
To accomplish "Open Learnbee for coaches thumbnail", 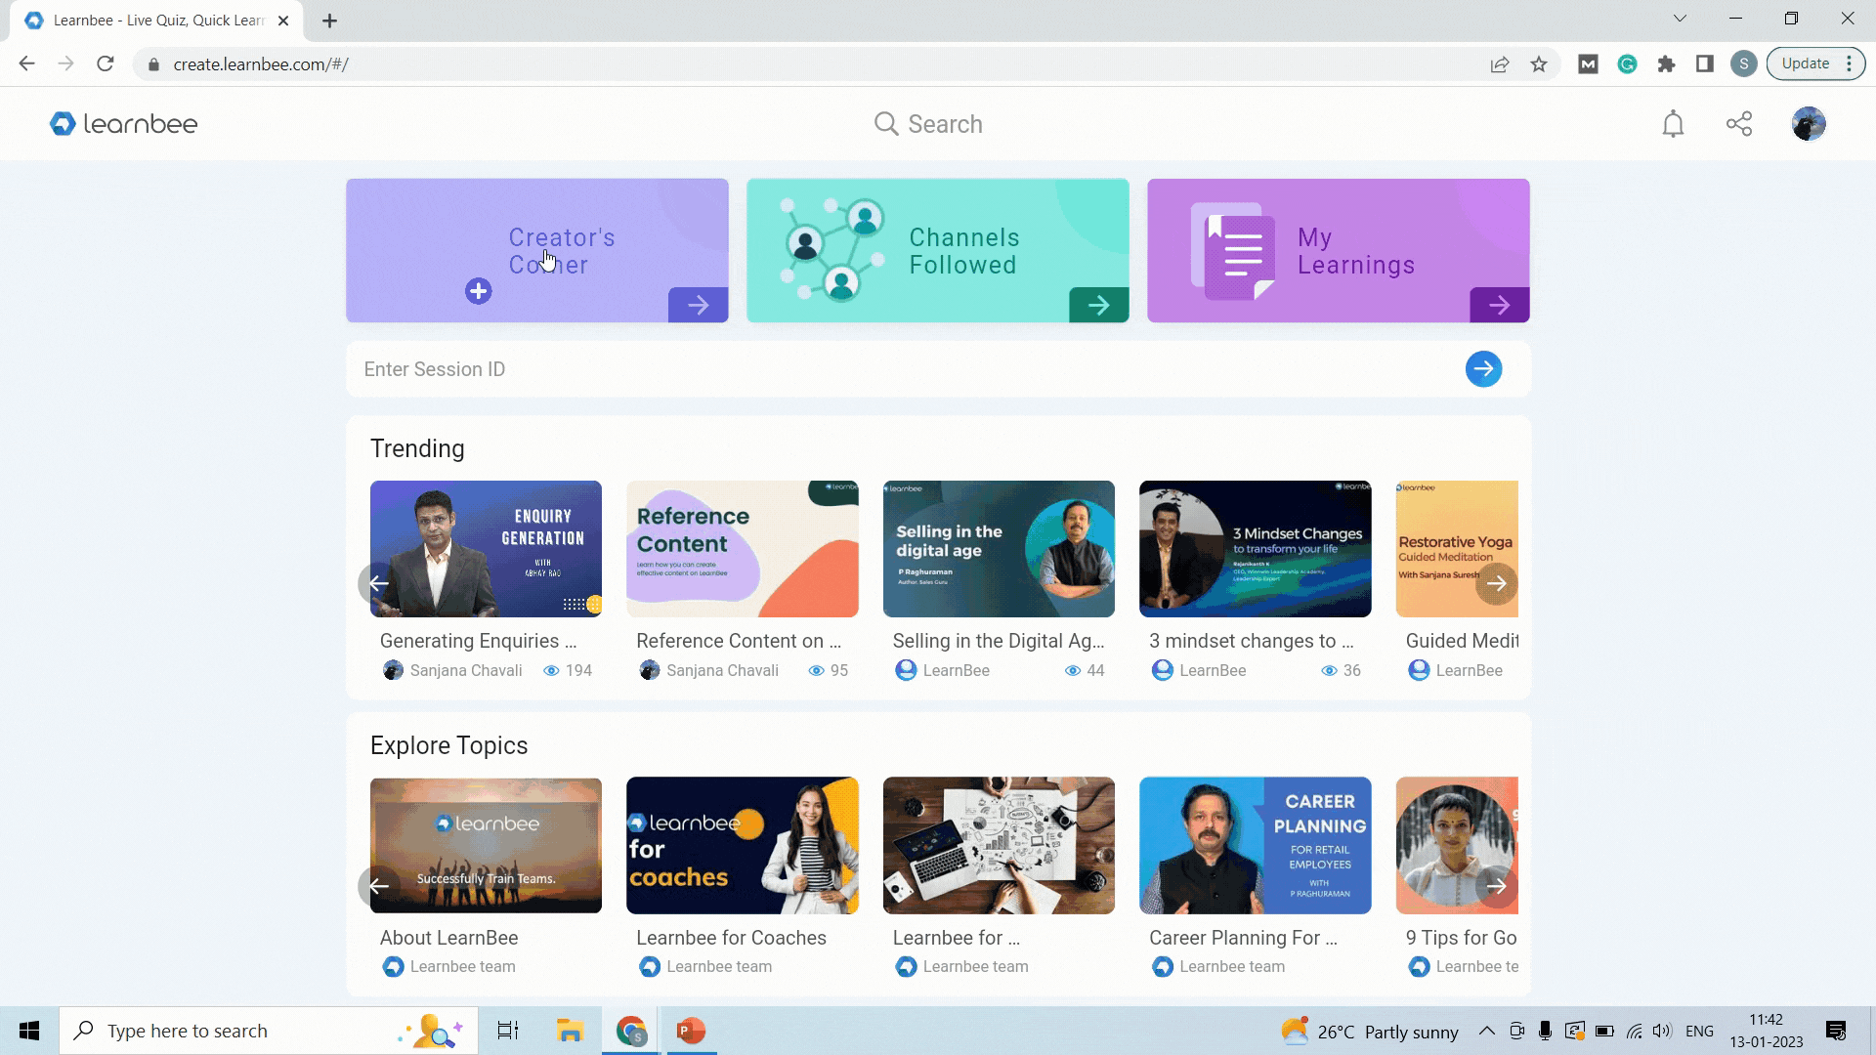I will (742, 845).
